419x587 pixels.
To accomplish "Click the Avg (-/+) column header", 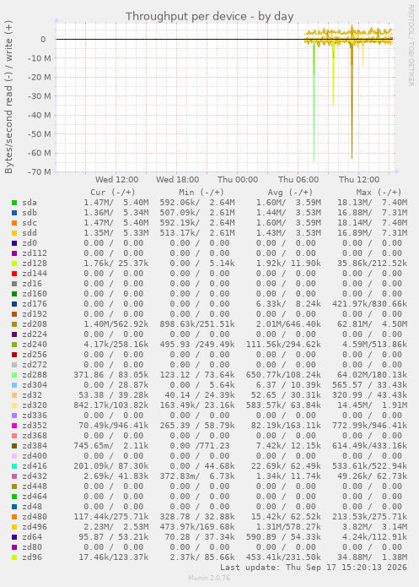I will point(290,193).
